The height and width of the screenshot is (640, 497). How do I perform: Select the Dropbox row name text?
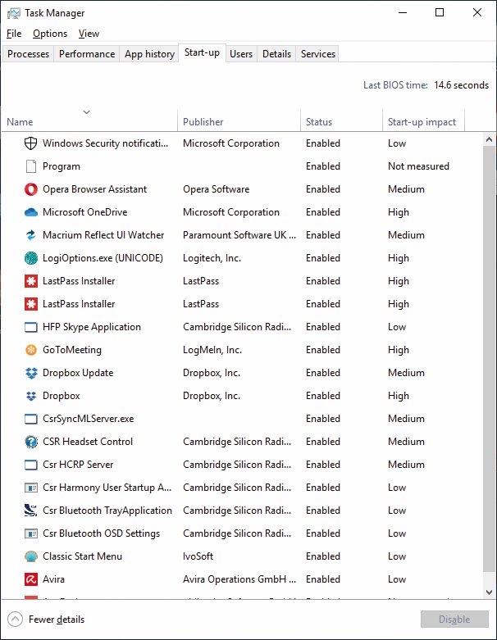[x=62, y=396]
